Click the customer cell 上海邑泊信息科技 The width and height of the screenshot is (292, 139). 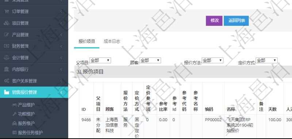click(112, 126)
